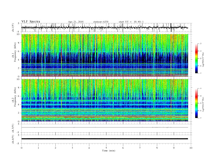Click the date text "Apr. 21, 2016"
This screenshot has height=166, width=215.
pyautogui.click(x=76, y=22)
